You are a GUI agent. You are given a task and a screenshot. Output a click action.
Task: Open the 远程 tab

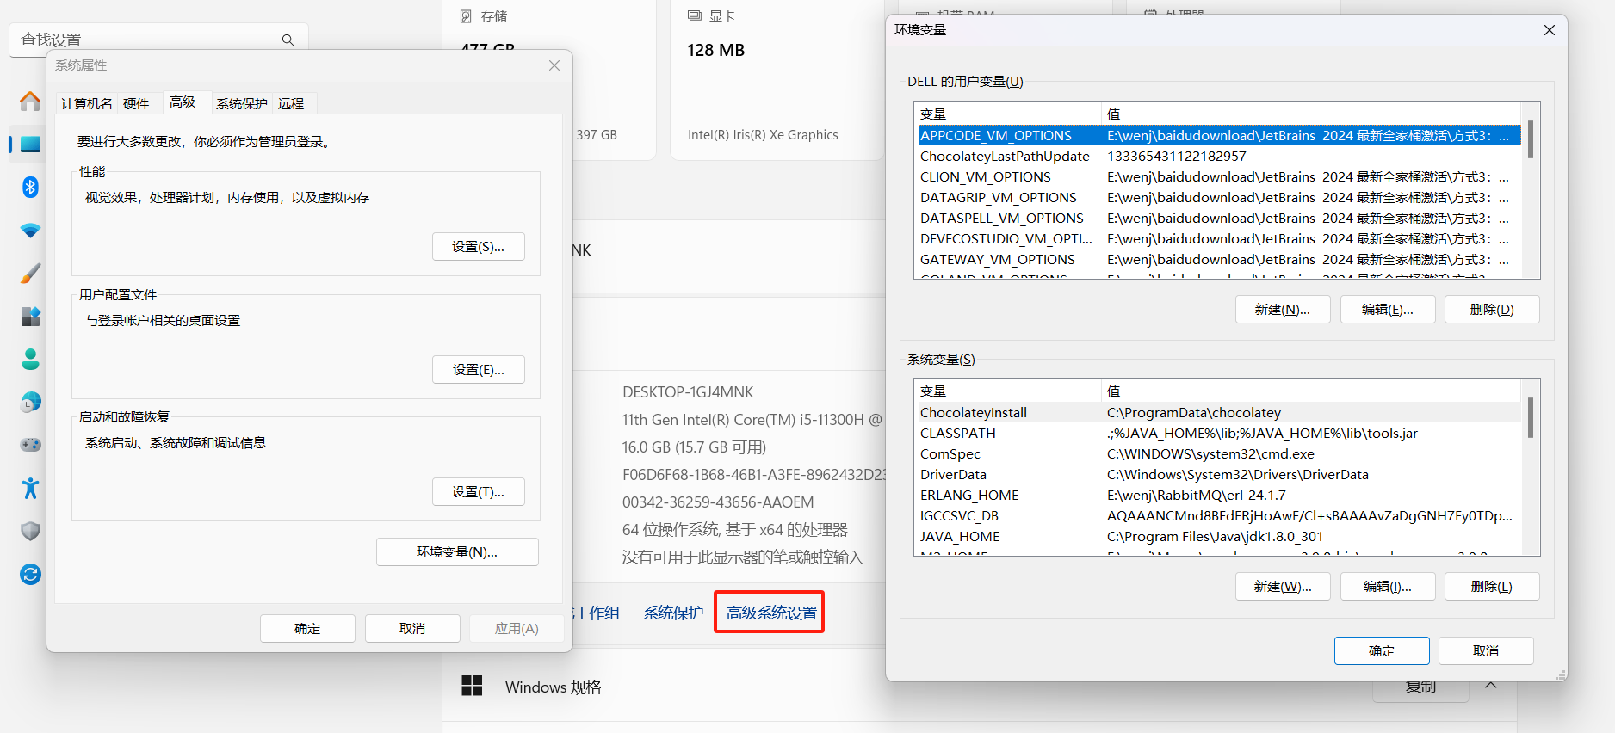291,104
